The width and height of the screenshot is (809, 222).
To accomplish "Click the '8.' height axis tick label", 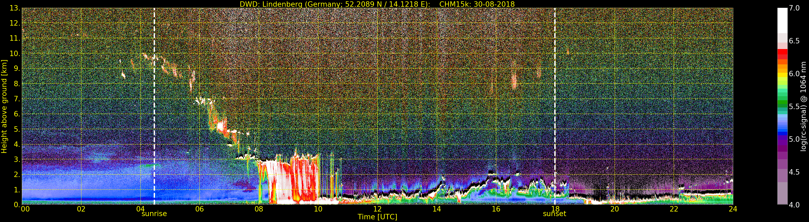I will click(x=17, y=84).
